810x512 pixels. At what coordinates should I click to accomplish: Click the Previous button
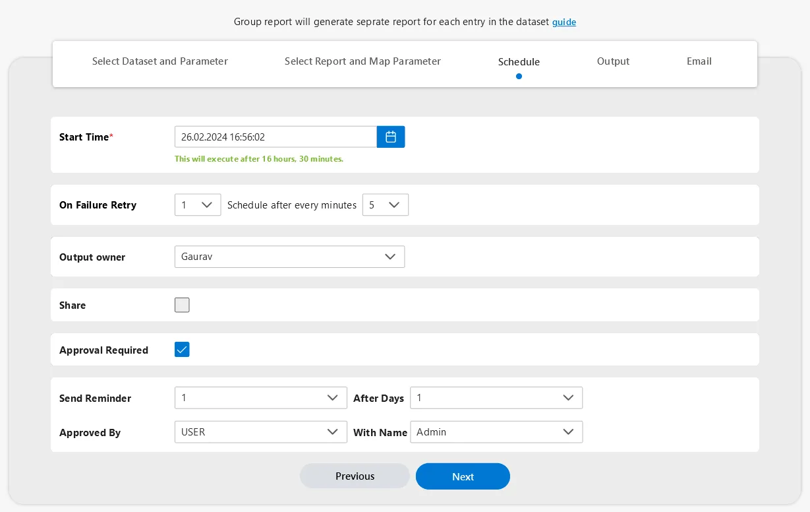355,476
